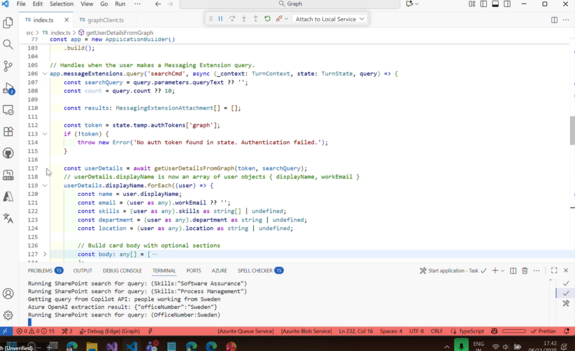Toggle the bottom panel layout button
This screenshot has height=351, width=575.
[x=495, y=4]
